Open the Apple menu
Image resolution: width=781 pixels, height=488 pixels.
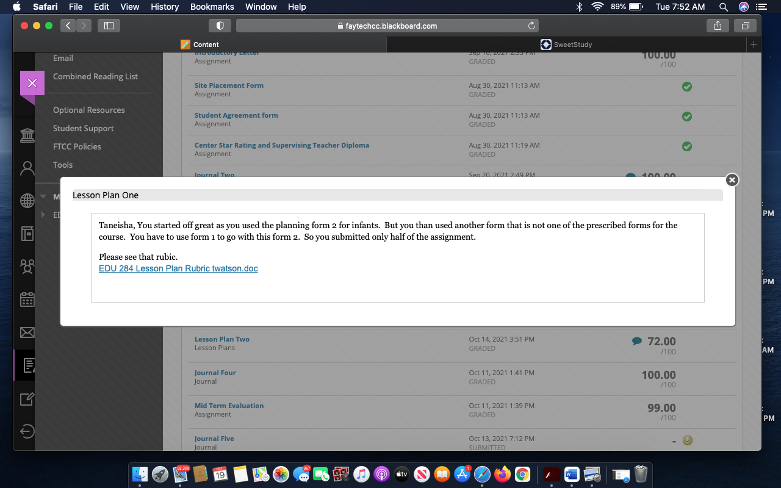tap(16, 7)
